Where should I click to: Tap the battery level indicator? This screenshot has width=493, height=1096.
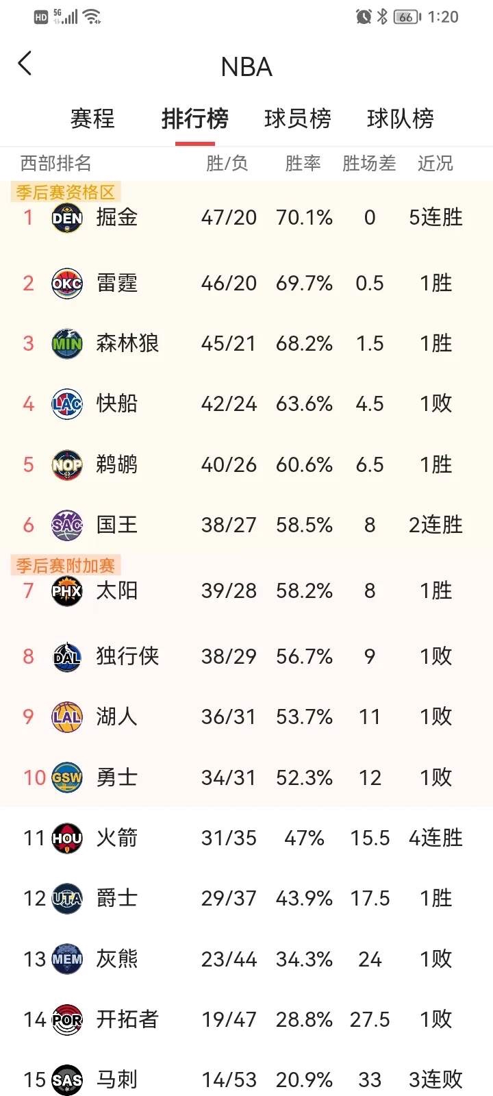(x=405, y=18)
